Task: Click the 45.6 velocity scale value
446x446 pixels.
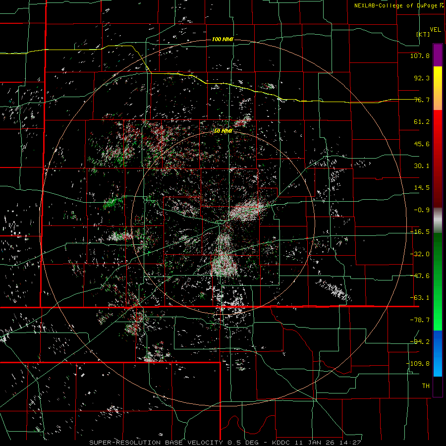Action: pos(422,144)
